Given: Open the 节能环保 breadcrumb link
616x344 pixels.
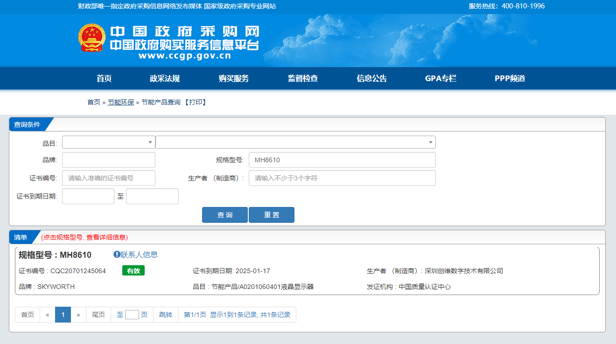Looking at the screenshot, I should click(x=121, y=102).
